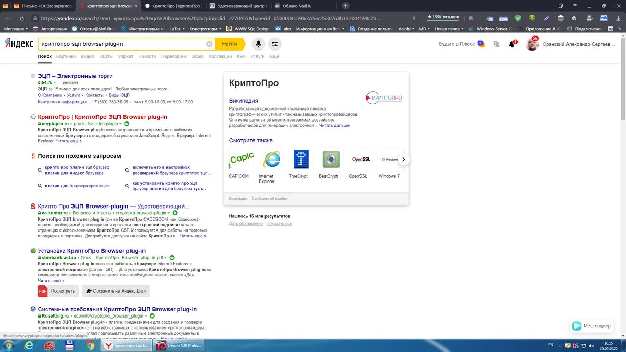Open suggestion плагин для браузера криптопро
This screenshot has height=352, width=626.
(x=77, y=186)
